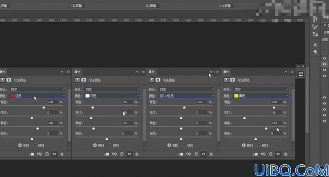Select Absolute (绝对) radio in Red panel
Screen dimensions: 329x177
click(x=35, y=145)
